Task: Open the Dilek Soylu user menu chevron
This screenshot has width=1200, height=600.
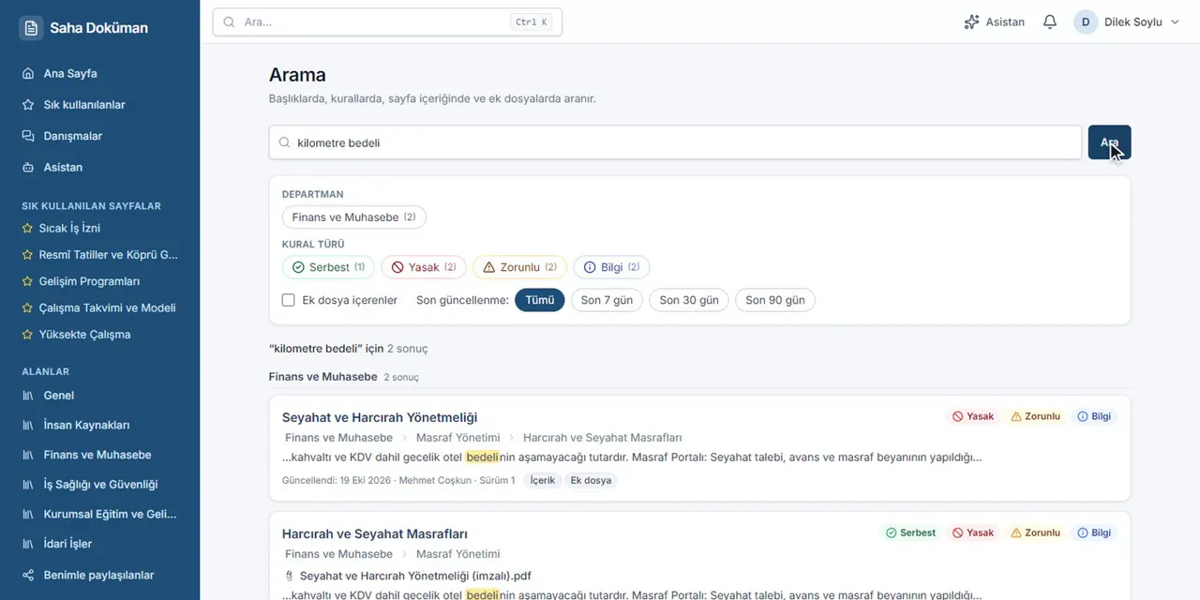Action: (1175, 22)
